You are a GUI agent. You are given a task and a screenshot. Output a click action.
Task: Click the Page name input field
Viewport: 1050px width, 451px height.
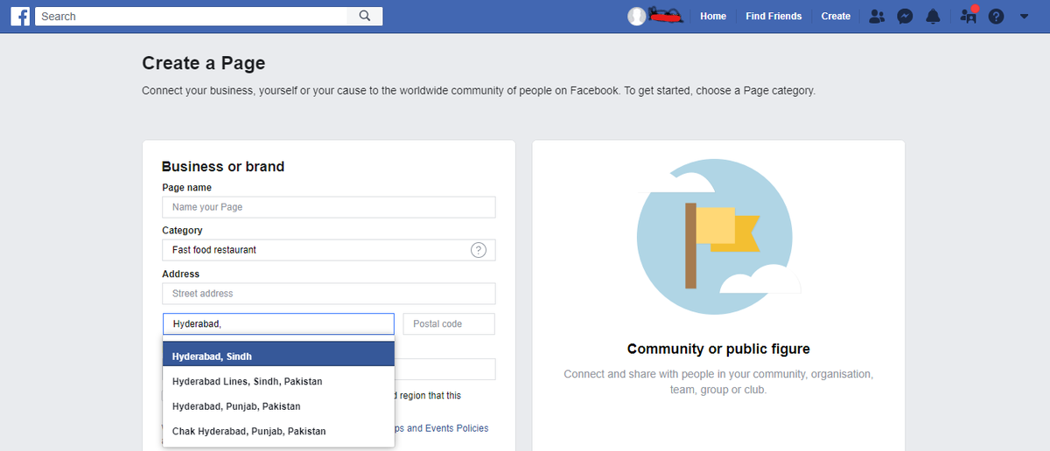pyautogui.click(x=329, y=207)
